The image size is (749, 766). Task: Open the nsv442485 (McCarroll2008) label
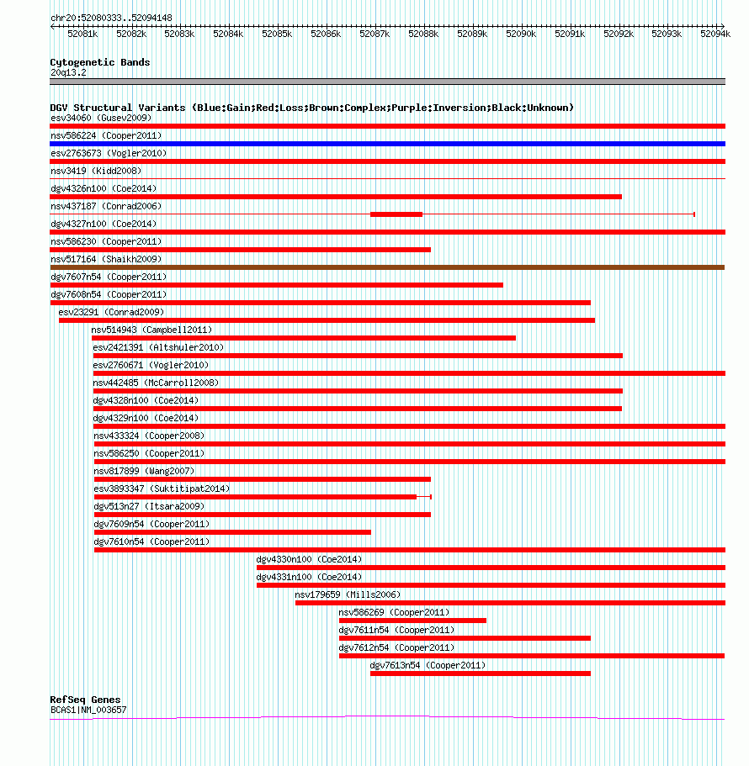coord(156,383)
